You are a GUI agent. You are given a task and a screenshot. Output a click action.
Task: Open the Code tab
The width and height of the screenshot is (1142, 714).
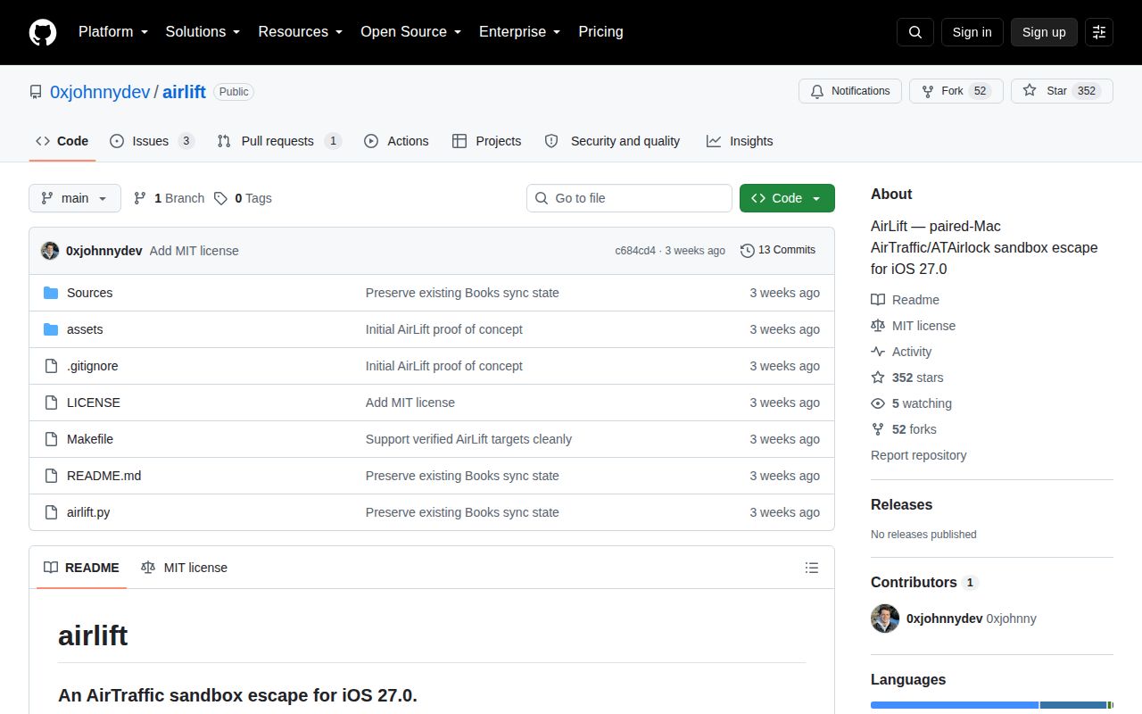tap(62, 141)
